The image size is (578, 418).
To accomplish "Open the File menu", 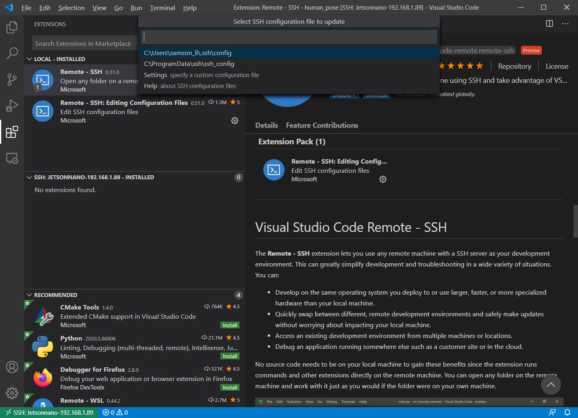I will (x=27, y=8).
